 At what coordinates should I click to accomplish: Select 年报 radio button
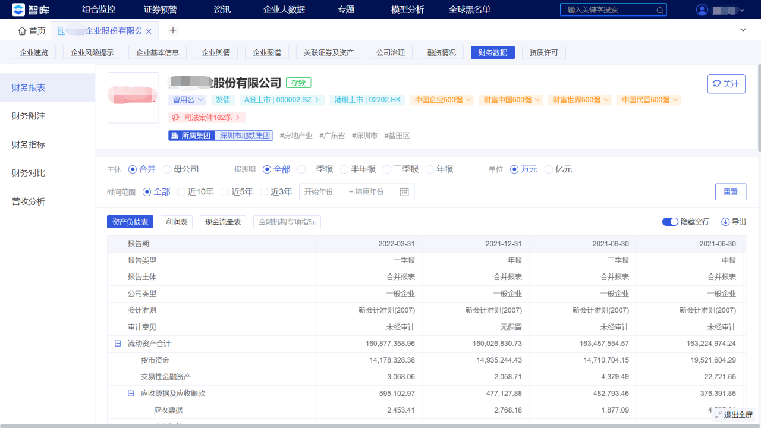tap(430, 169)
